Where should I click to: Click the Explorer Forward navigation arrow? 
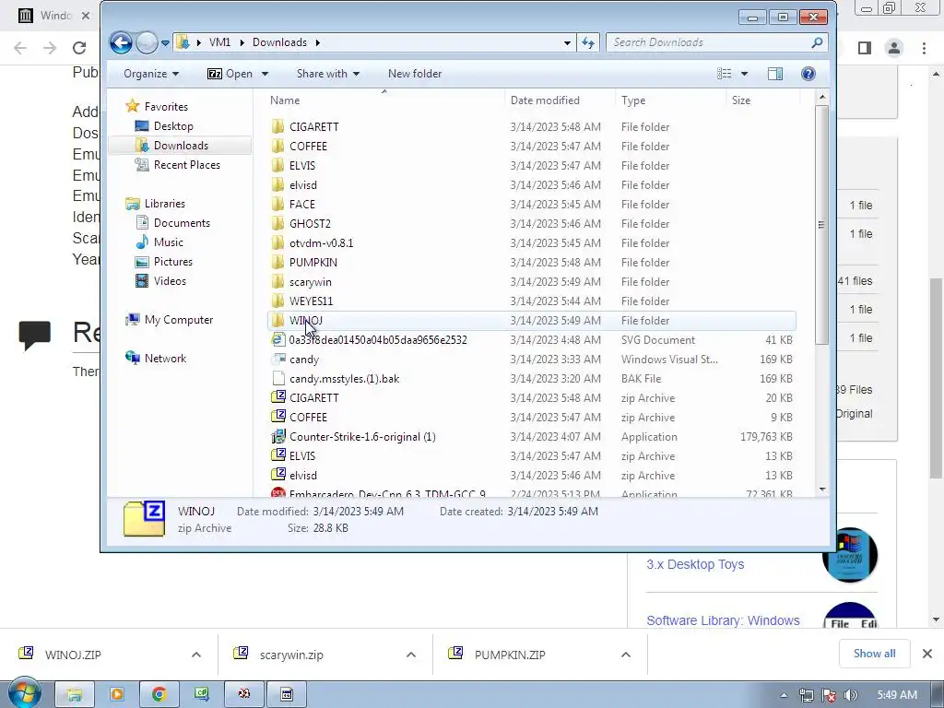(x=147, y=42)
